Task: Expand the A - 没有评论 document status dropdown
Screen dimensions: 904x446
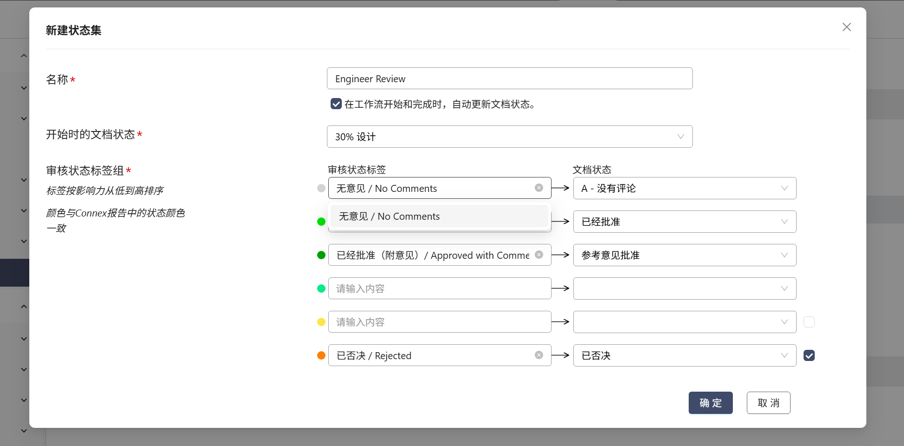Action: (x=684, y=188)
